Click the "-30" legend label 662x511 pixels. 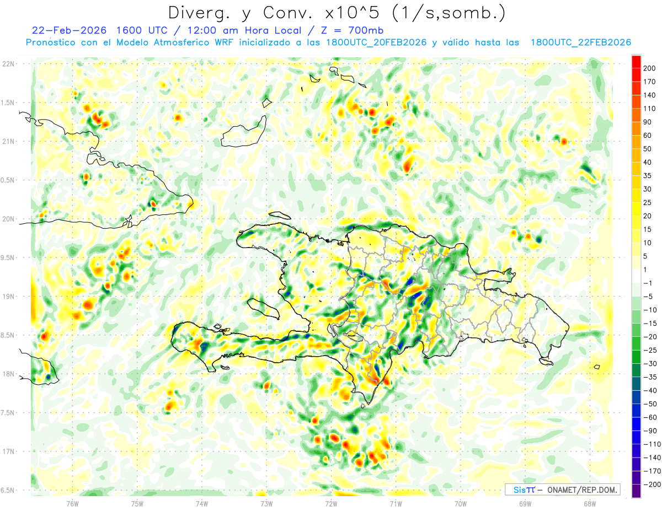point(651,364)
